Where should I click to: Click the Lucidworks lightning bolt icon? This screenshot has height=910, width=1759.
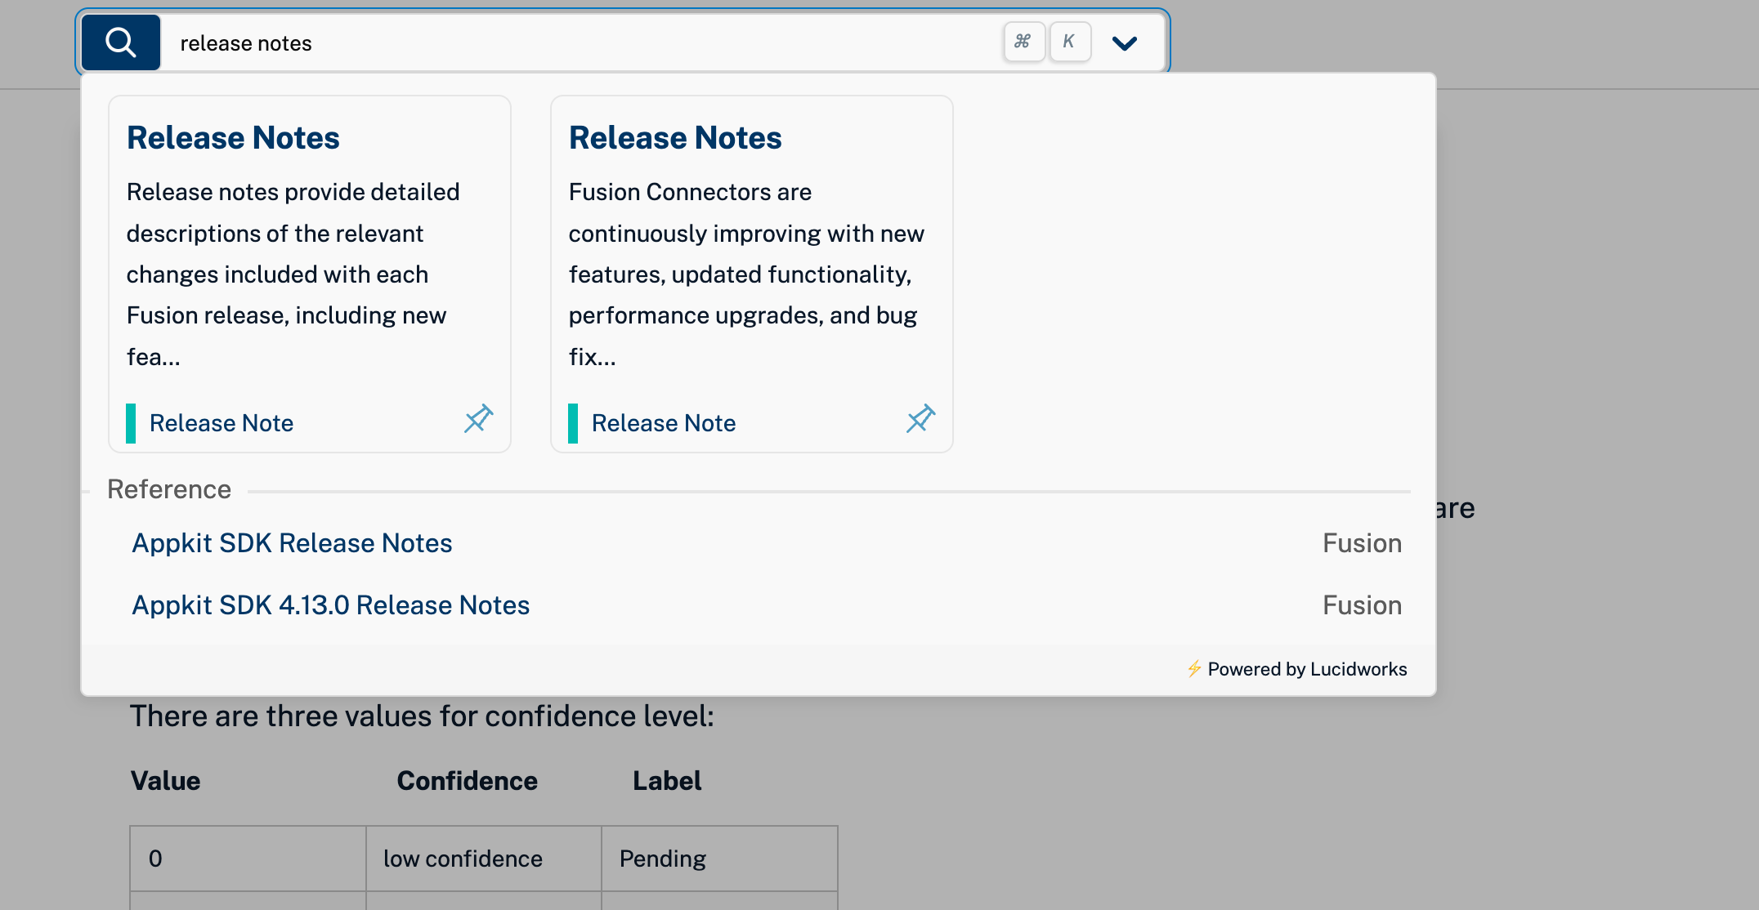1194,669
